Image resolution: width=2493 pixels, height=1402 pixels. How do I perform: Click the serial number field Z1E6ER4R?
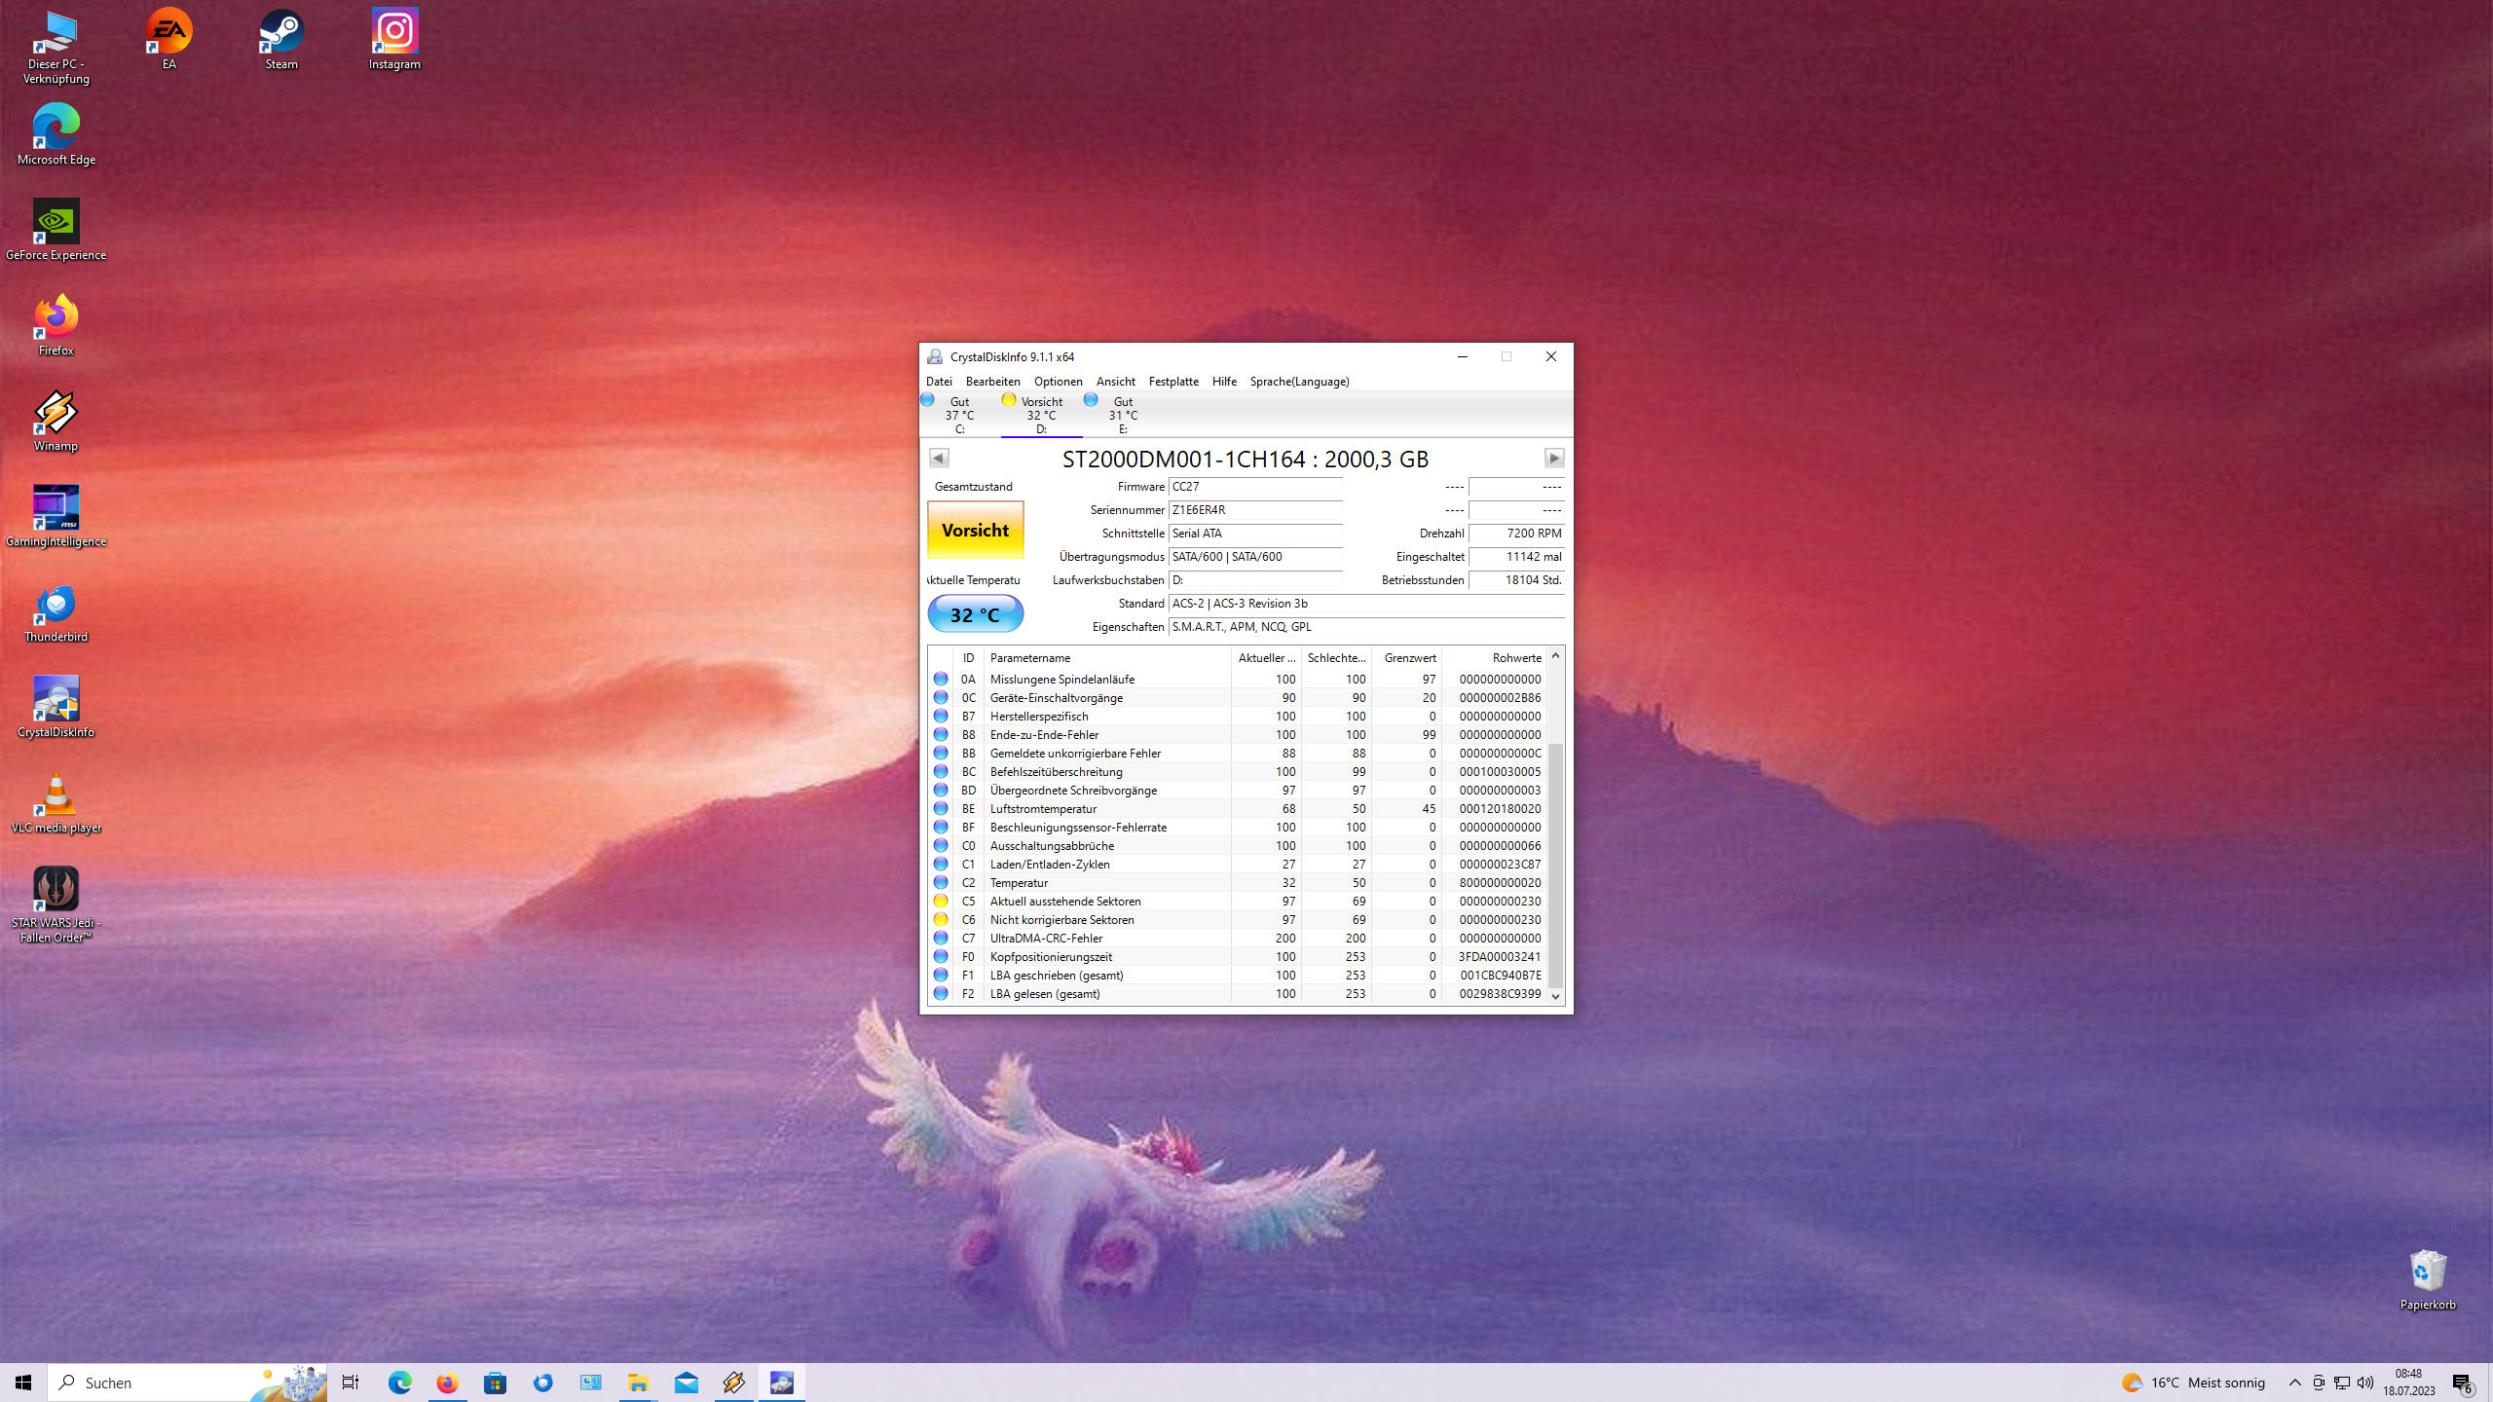pos(1254,510)
